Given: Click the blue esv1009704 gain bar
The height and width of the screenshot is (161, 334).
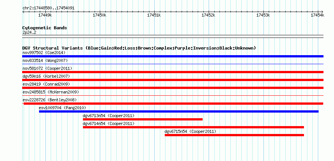Looking at the screenshot, I should click(179, 111).
